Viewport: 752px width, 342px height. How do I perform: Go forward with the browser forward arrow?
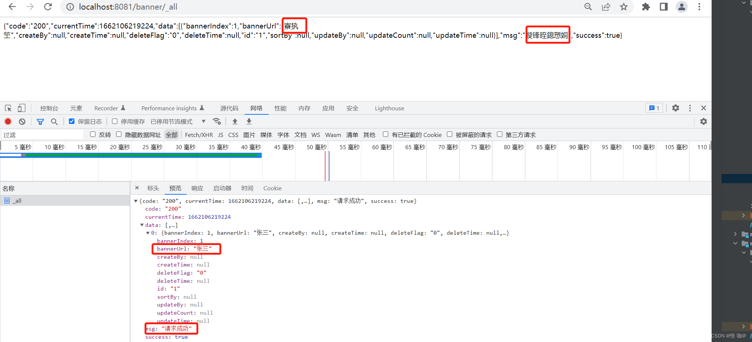pyautogui.click(x=30, y=7)
